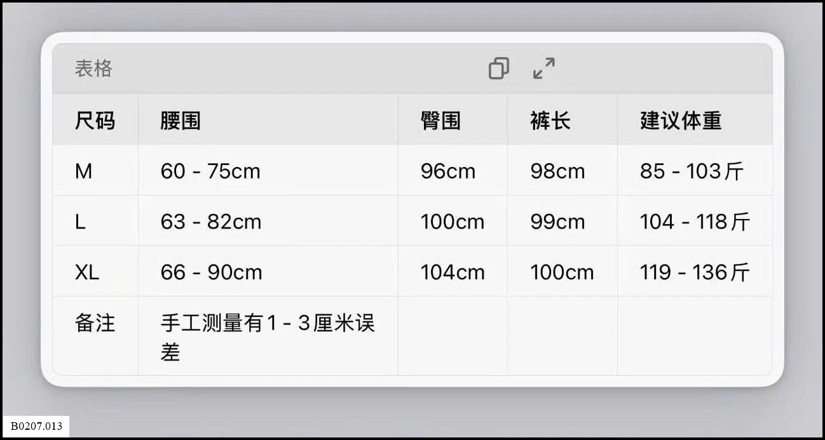Select the 63 - 82cm waist cell
The width and height of the screenshot is (825, 440).
[211, 222]
